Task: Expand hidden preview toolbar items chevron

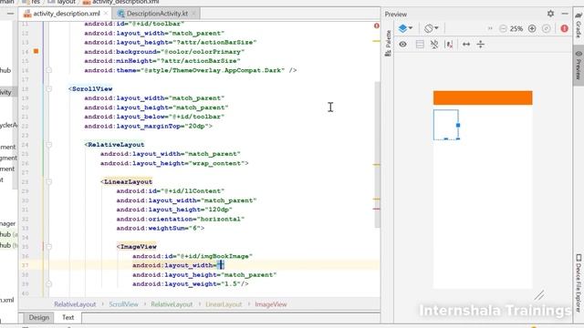Action: (x=490, y=28)
